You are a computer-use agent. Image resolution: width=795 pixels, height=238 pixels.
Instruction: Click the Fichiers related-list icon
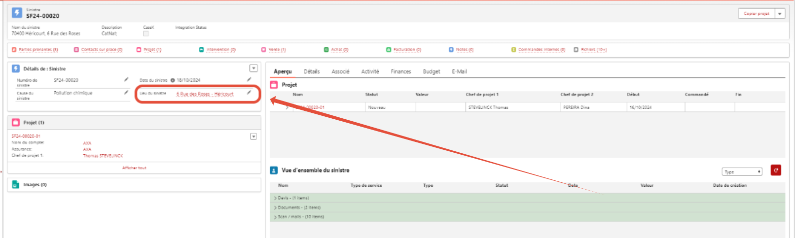point(576,50)
